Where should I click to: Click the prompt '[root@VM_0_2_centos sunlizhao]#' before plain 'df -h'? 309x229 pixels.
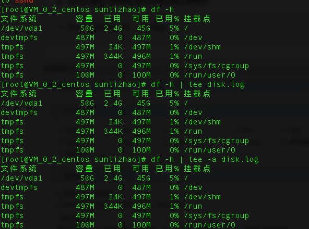[x=74, y=10]
